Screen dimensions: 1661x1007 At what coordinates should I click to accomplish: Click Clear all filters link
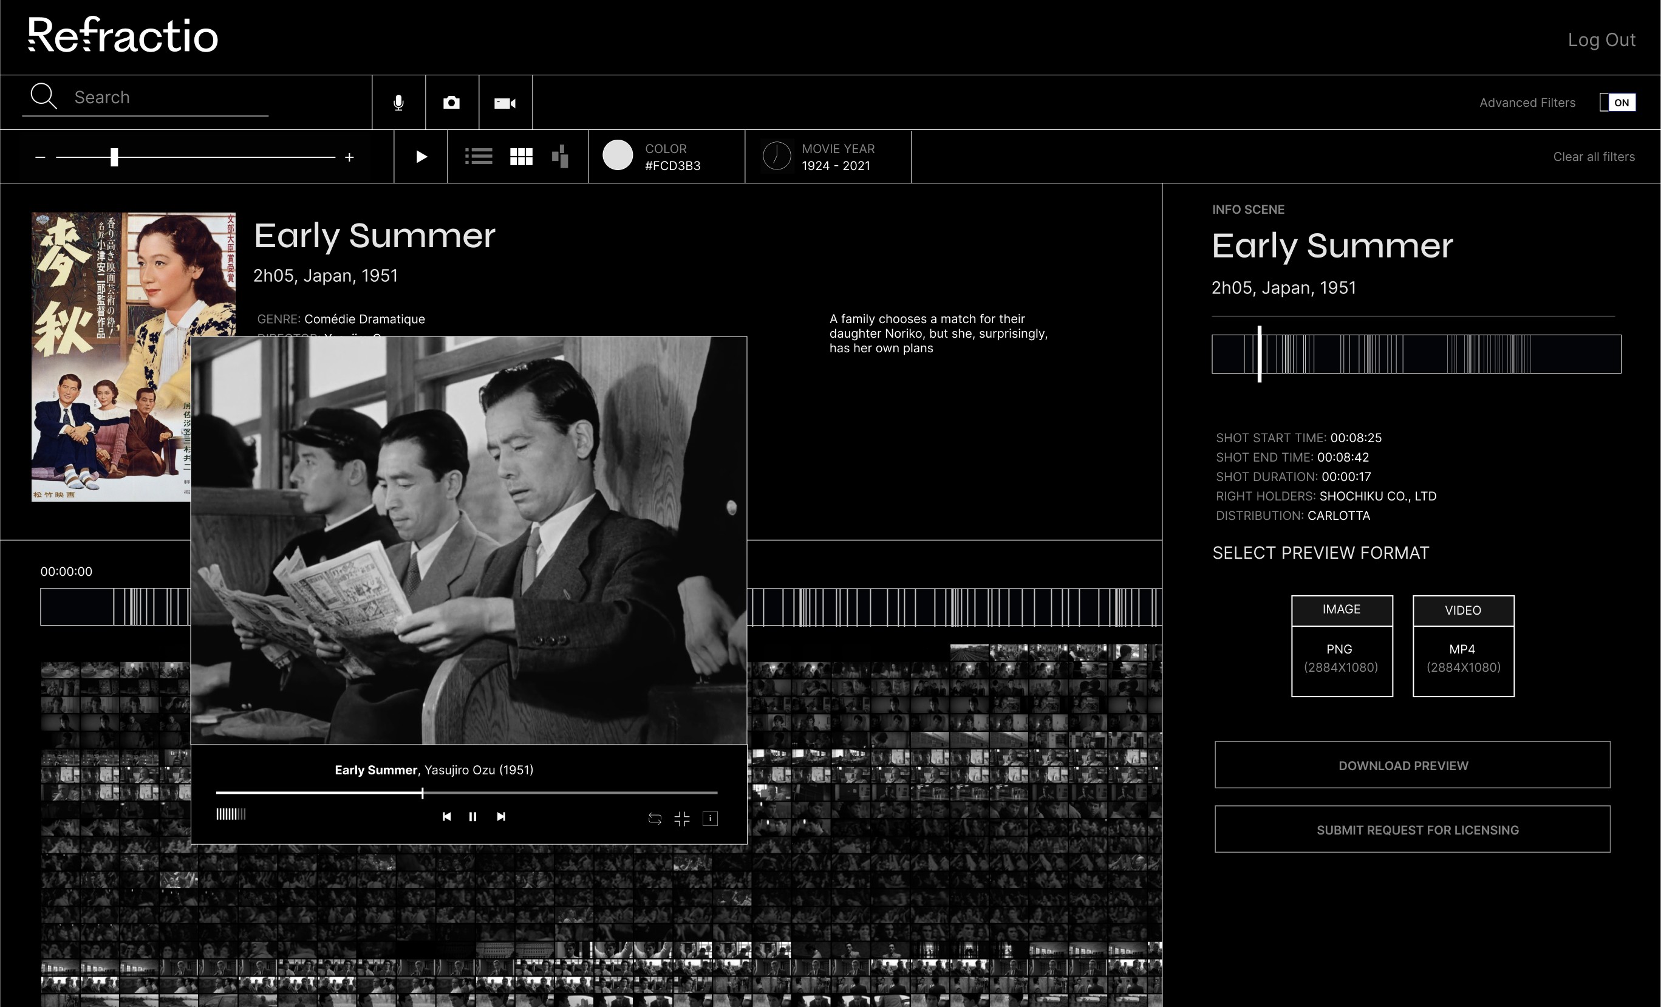tap(1594, 156)
